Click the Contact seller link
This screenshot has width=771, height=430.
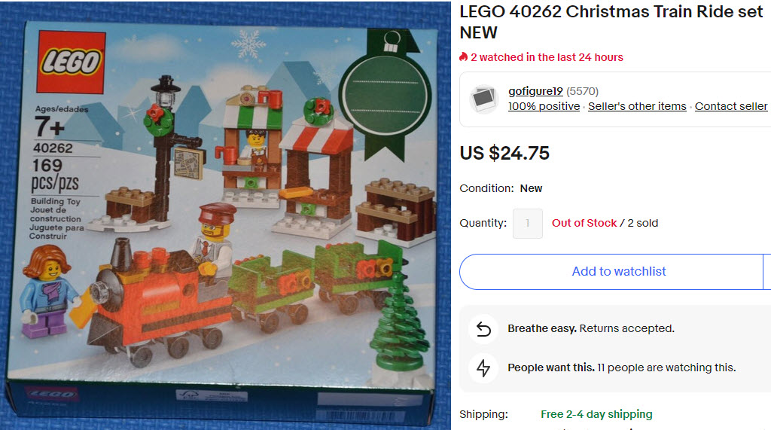(730, 106)
